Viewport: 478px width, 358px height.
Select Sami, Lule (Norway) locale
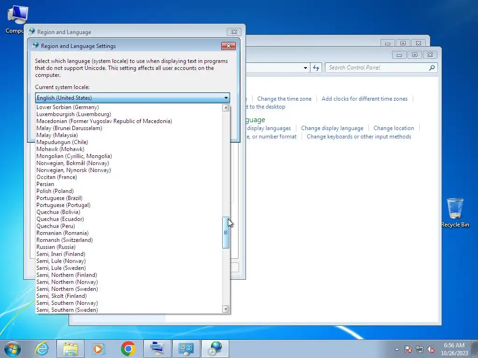(x=129, y=261)
